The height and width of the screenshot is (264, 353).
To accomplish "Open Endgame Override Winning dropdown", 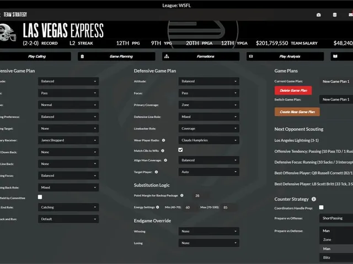I will coord(209,231).
